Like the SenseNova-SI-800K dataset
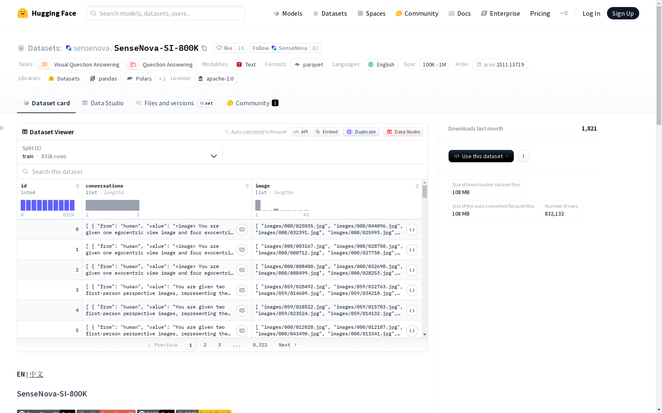Image resolution: width=662 pixels, height=413 pixels. point(225,48)
